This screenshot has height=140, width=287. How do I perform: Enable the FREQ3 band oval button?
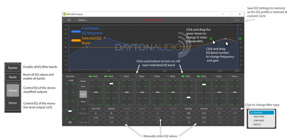121,76
